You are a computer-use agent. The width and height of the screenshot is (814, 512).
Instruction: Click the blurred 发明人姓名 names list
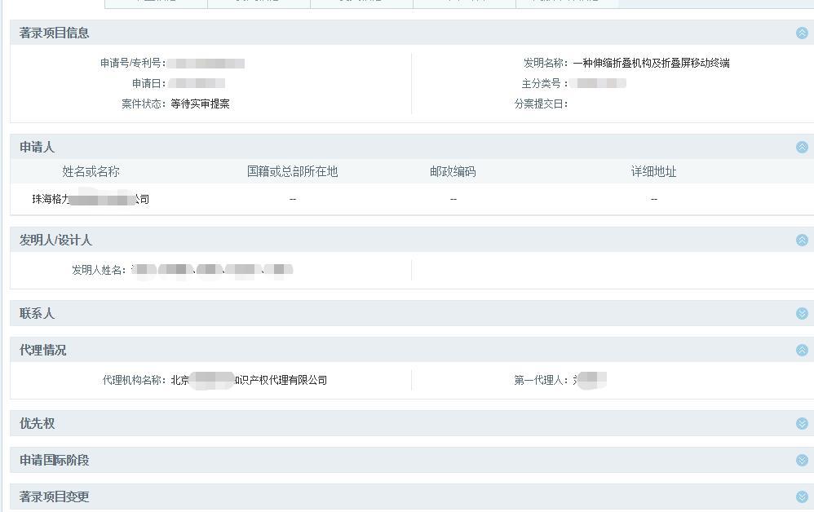point(212,270)
